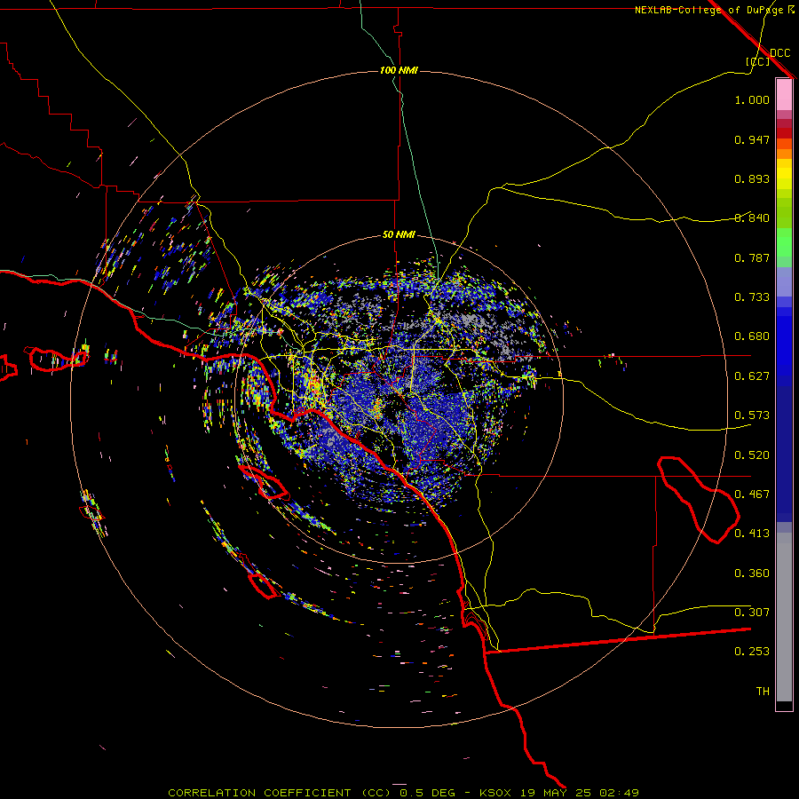This screenshot has height=799, width=799.
Task: Click the 100 NMI range ring label
Action: point(399,70)
